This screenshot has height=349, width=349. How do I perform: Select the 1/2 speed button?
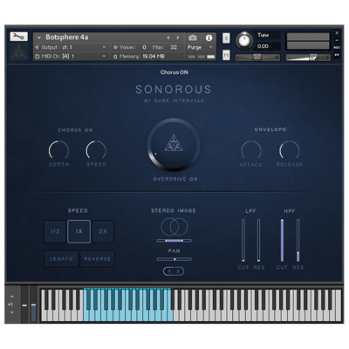coord(55,231)
